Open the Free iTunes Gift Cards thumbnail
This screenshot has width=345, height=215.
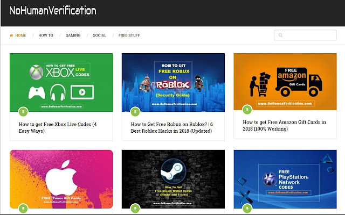pyautogui.click(x=61, y=179)
